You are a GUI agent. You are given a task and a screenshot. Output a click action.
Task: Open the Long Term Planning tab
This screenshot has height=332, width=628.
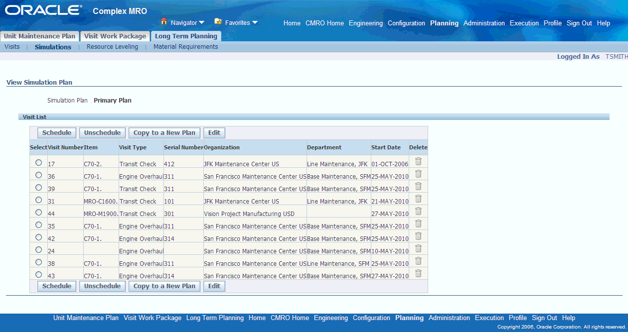tap(186, 36)
